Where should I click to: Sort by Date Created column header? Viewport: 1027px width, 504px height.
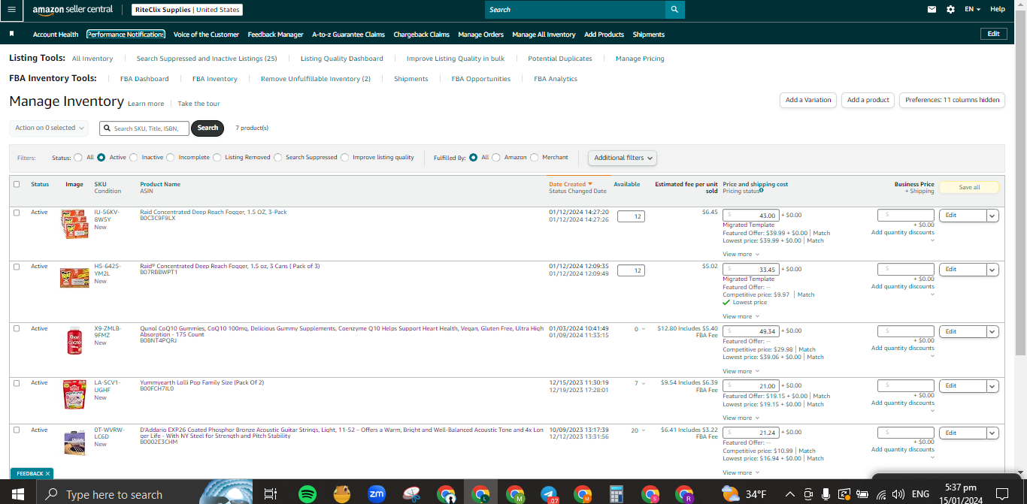pyautogui.click(x=570, y=184)
